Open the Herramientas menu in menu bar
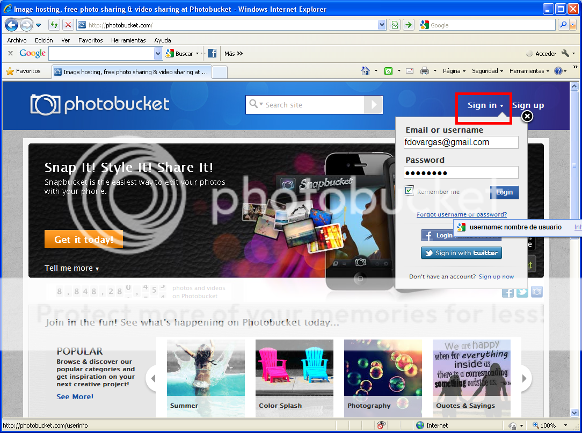The image size is (582, 433). point(128,40)
